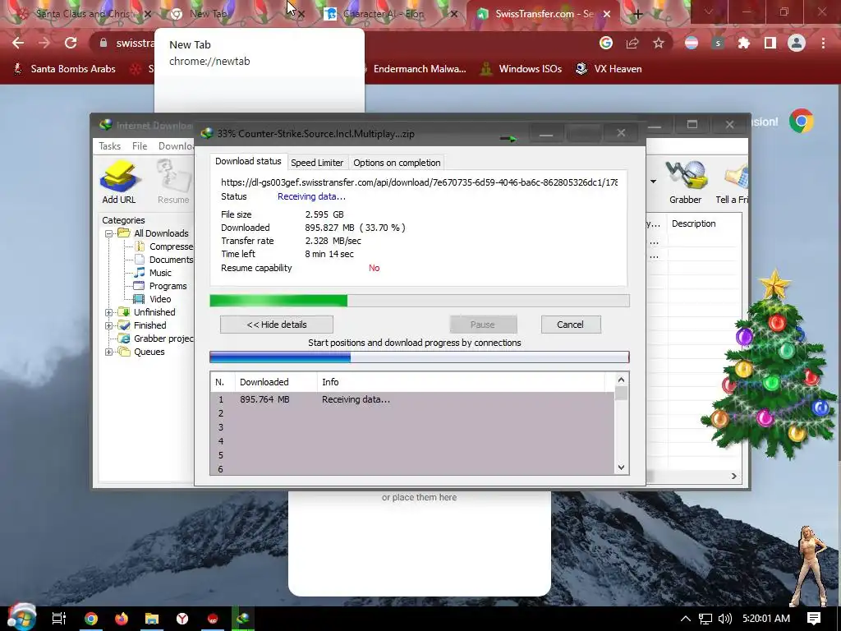Image resolution: width=841 pixels, height=631 pixels.
Task: Click the Tell a Friend icon
Action: coord(732,181)
